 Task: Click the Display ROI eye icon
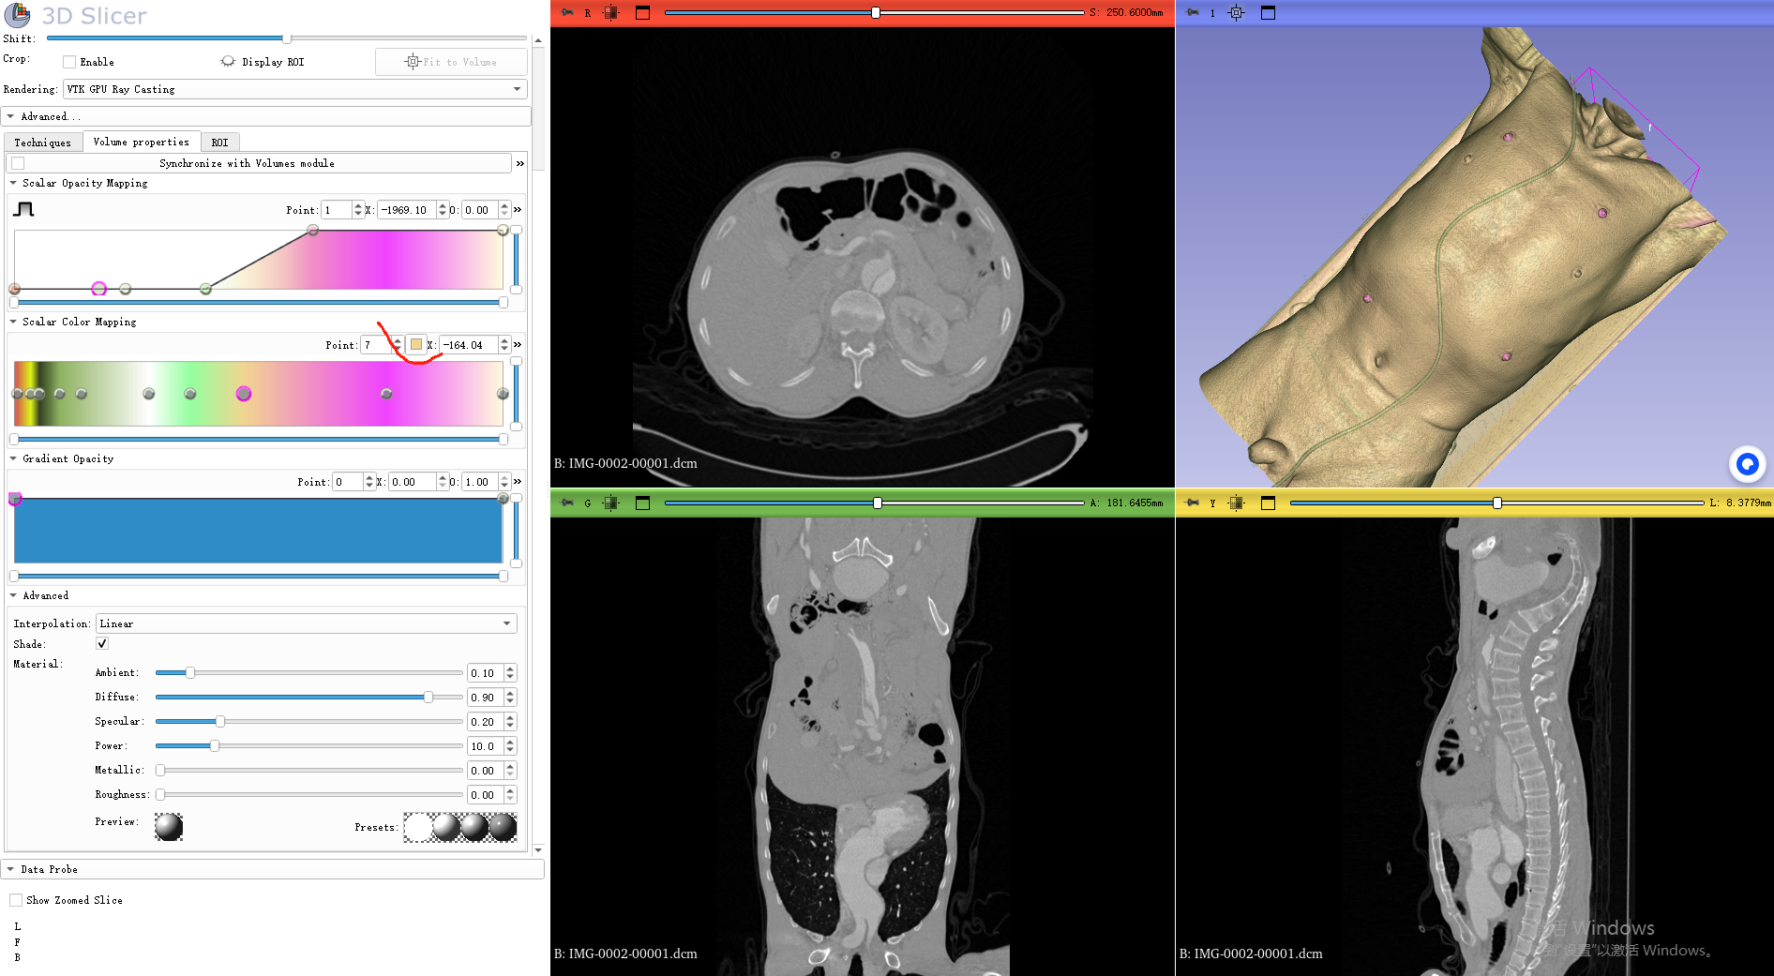[x=228, y=62]
